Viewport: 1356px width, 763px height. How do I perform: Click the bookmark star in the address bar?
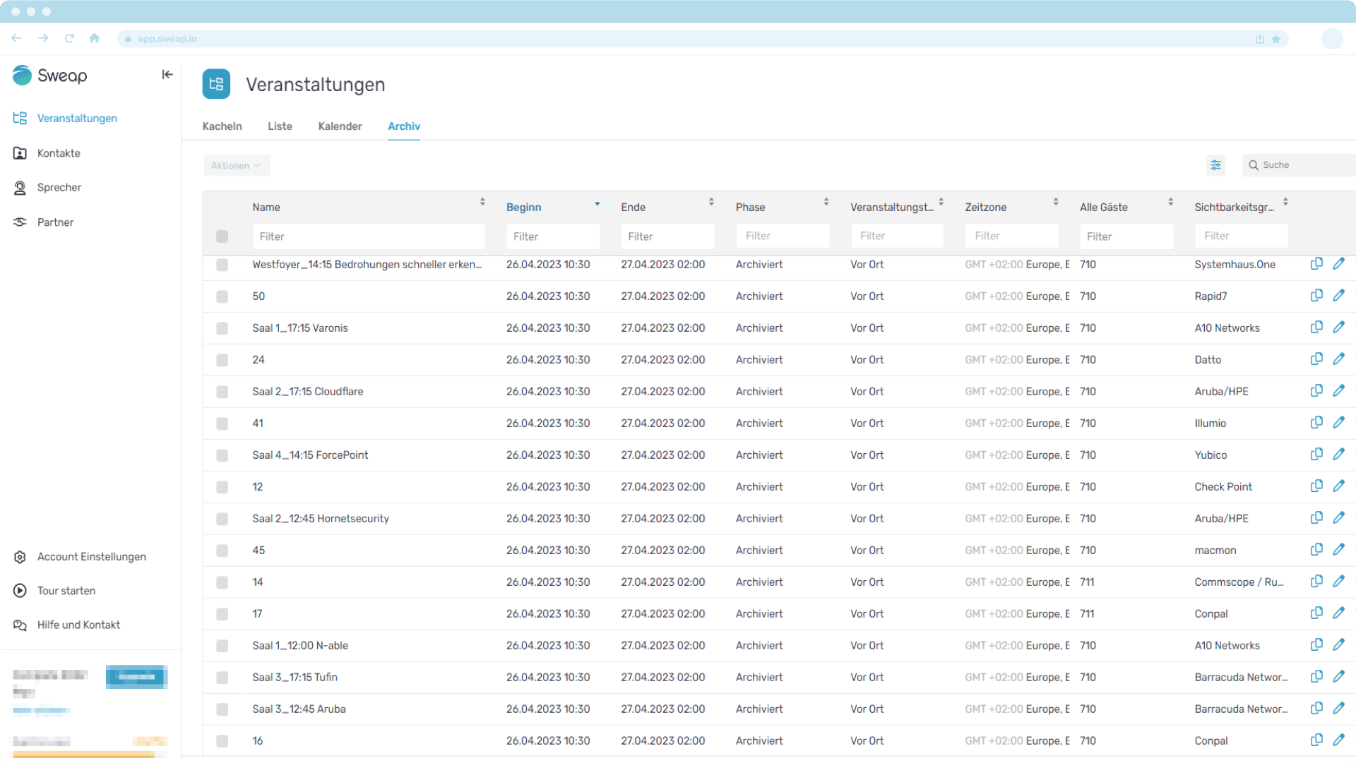point(1276,40)
